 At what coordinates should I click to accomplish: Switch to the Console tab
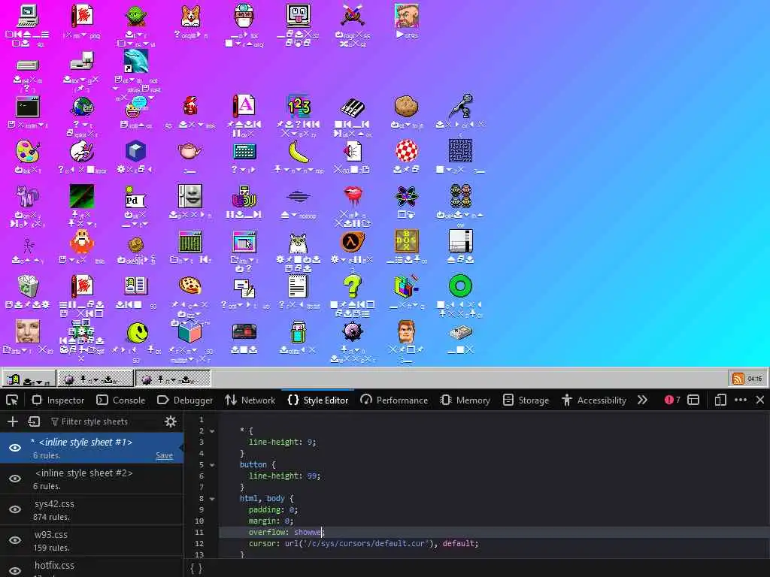click(x=121, y=400)
